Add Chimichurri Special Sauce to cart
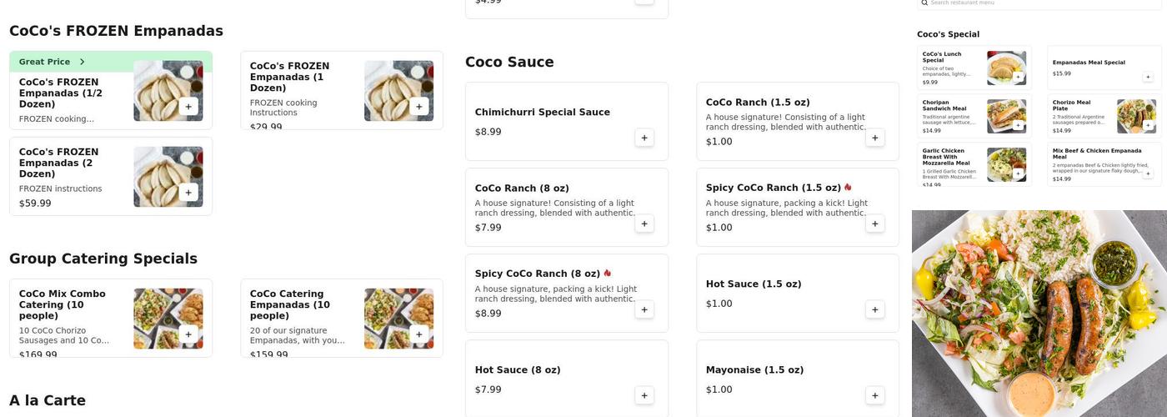 pyautogui.click(x=644, y=138)
